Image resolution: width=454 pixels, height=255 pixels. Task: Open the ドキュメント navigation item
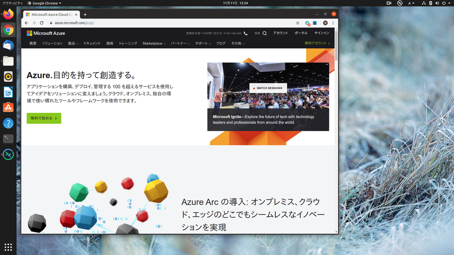point(92,43)
